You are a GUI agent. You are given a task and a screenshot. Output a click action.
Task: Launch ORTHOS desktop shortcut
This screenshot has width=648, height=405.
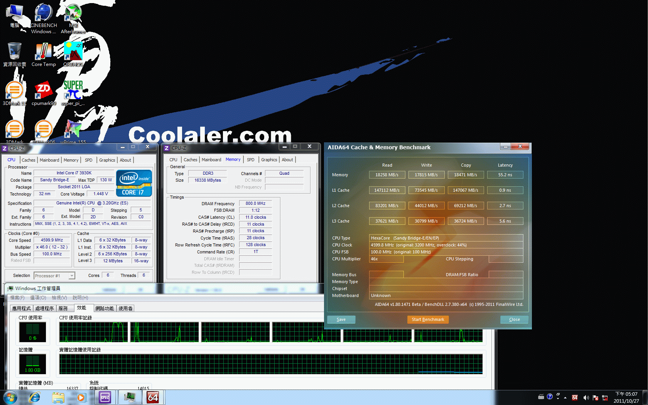coord(73,54)
